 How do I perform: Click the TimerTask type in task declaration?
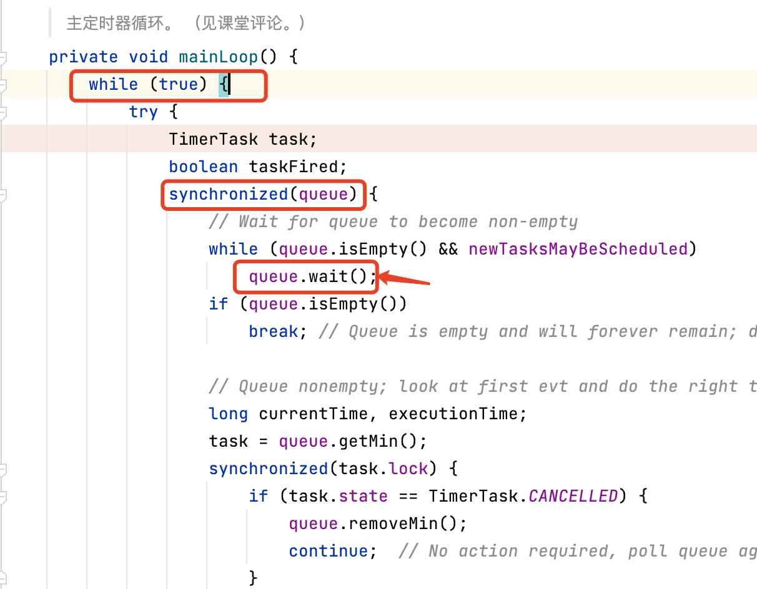click(213, 139)
